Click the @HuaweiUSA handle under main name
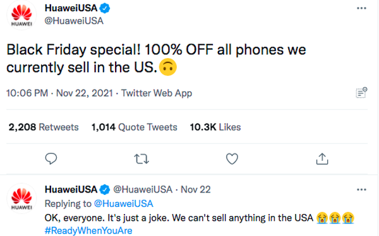This screenshot has height=236, width=379. click(74, 21)
